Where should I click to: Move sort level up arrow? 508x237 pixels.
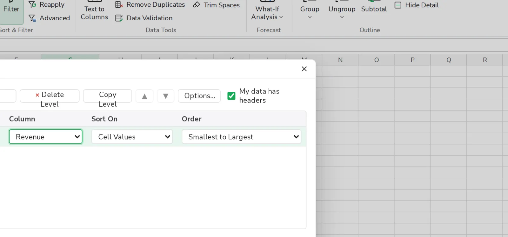click(x=144, y=96)
